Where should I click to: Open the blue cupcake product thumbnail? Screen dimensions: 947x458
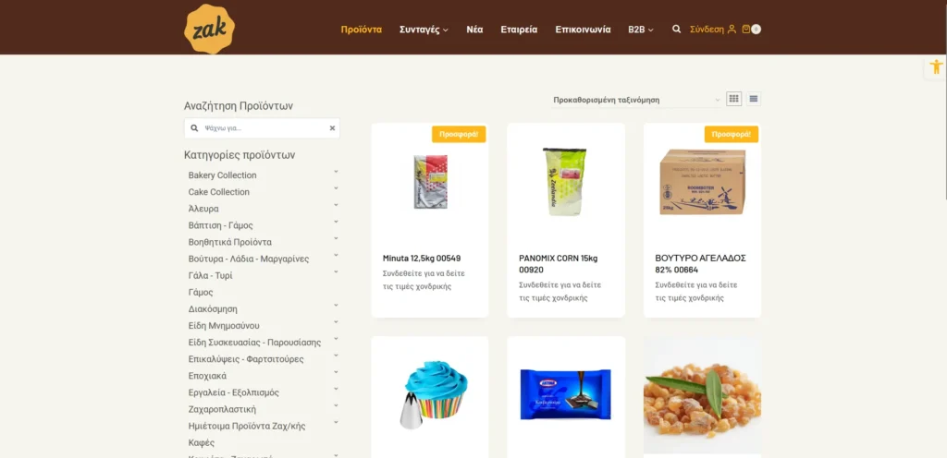[429, 394]
